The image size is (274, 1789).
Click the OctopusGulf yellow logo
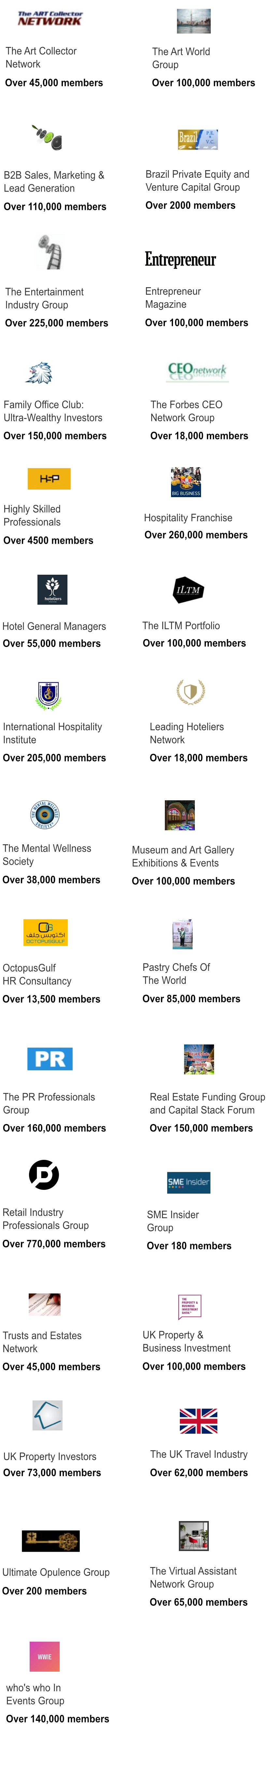tap(46, 932)
